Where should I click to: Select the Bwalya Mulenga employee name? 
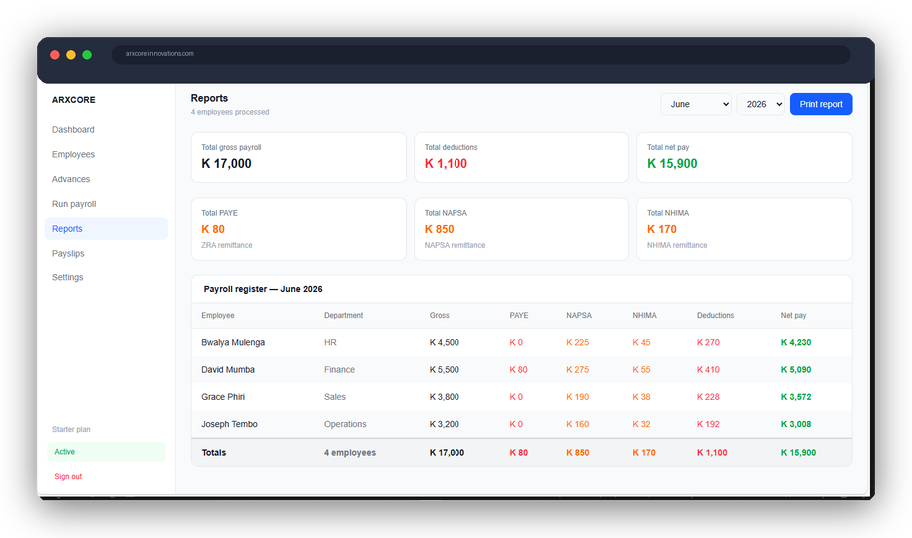(233, 342)
